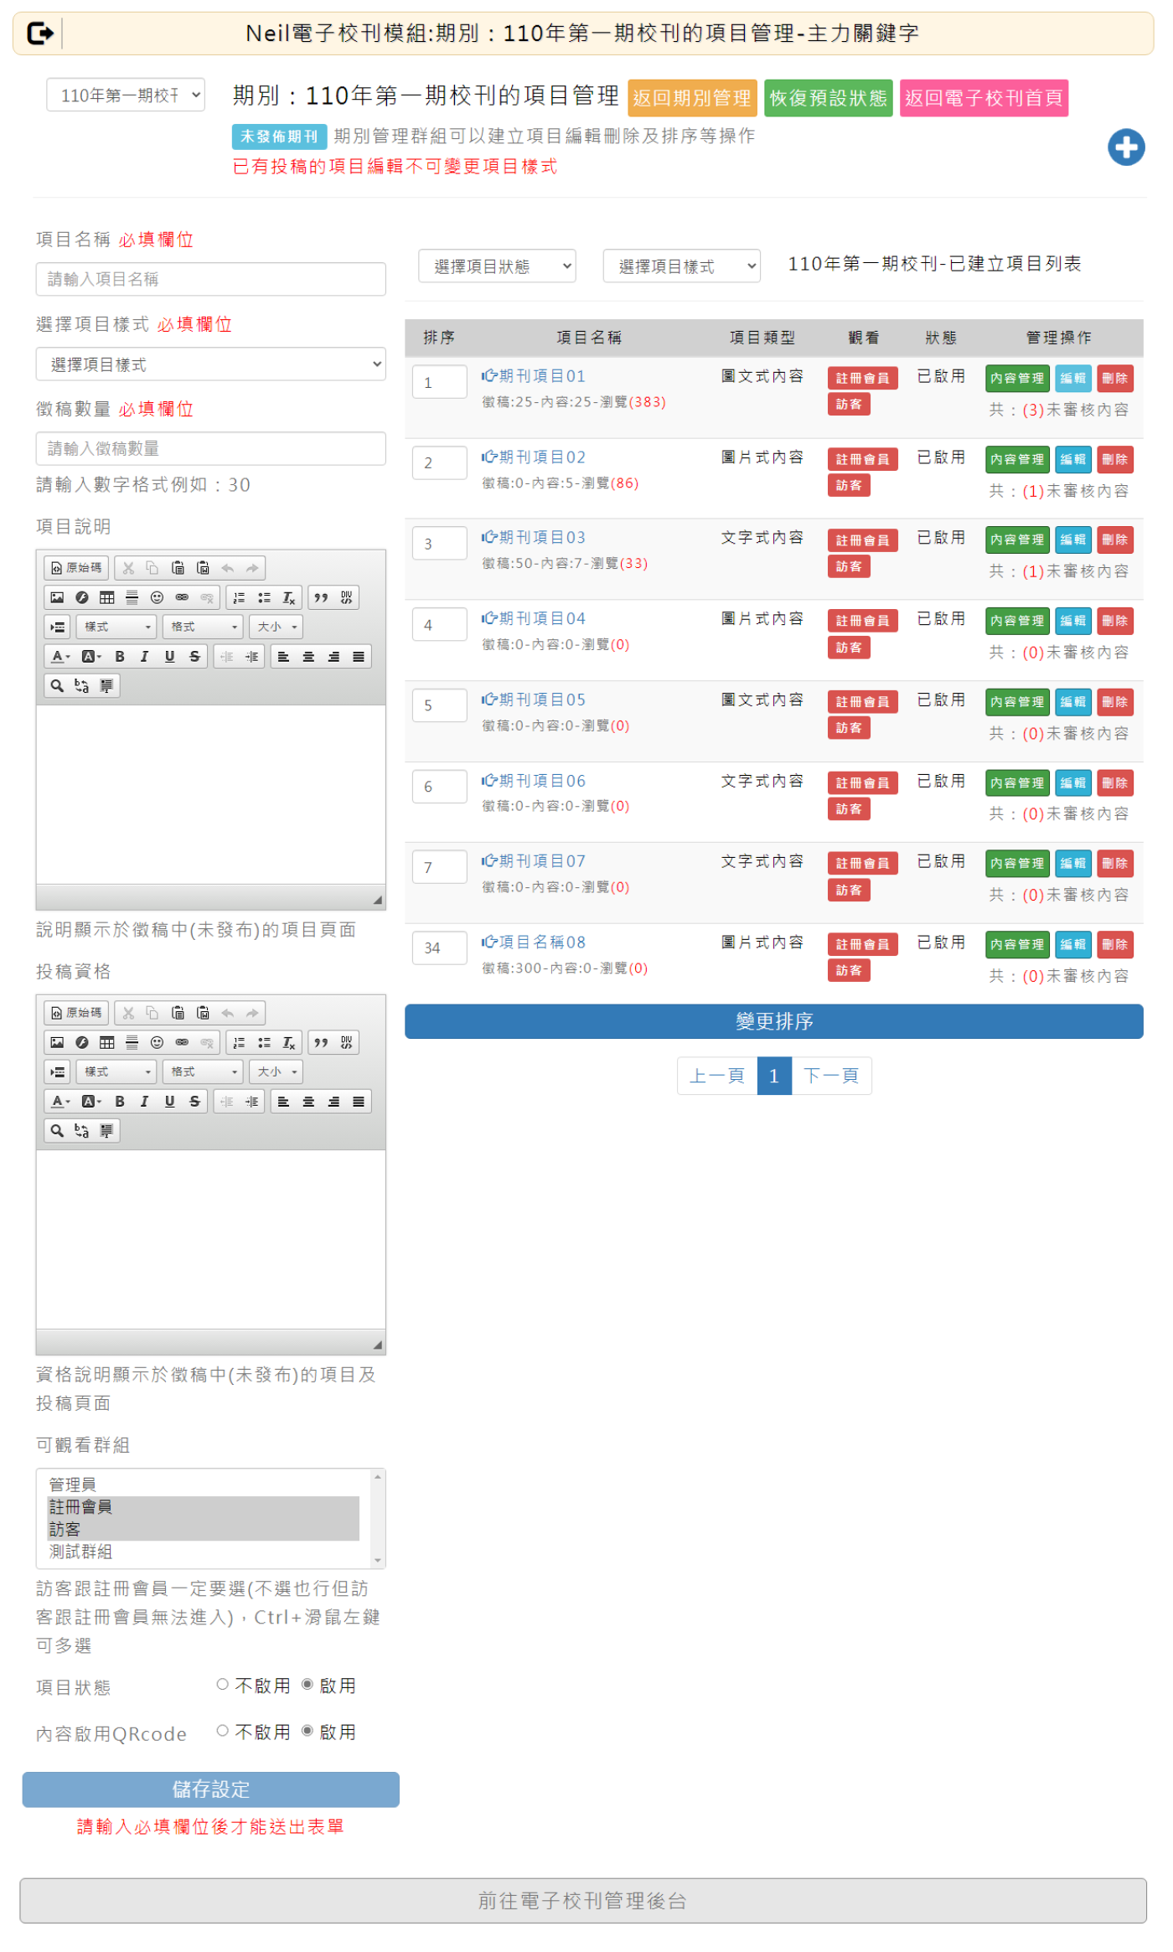Open the 110年第一期校刊 period dropdown
This screenshot has width=1173, height=1952.
coord(126,96)
